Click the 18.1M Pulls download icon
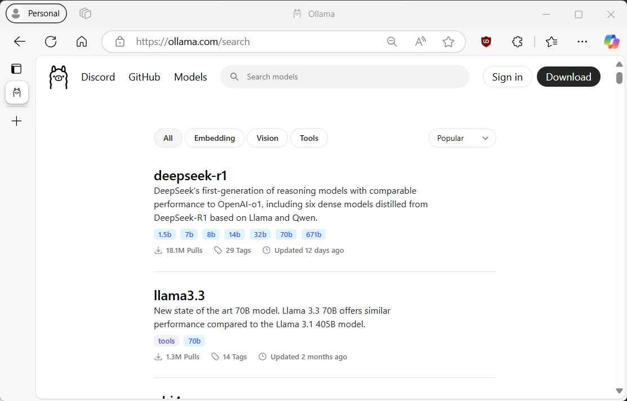 158,250
